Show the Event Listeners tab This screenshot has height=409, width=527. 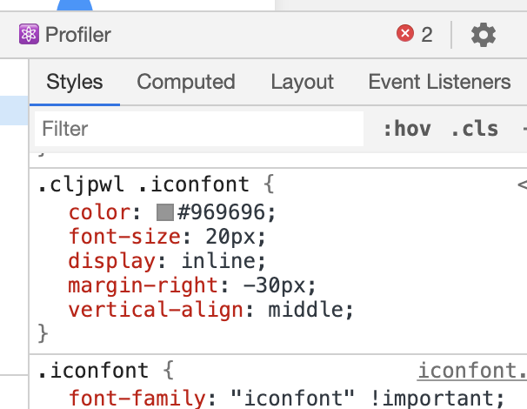click(x=439, y=82)
